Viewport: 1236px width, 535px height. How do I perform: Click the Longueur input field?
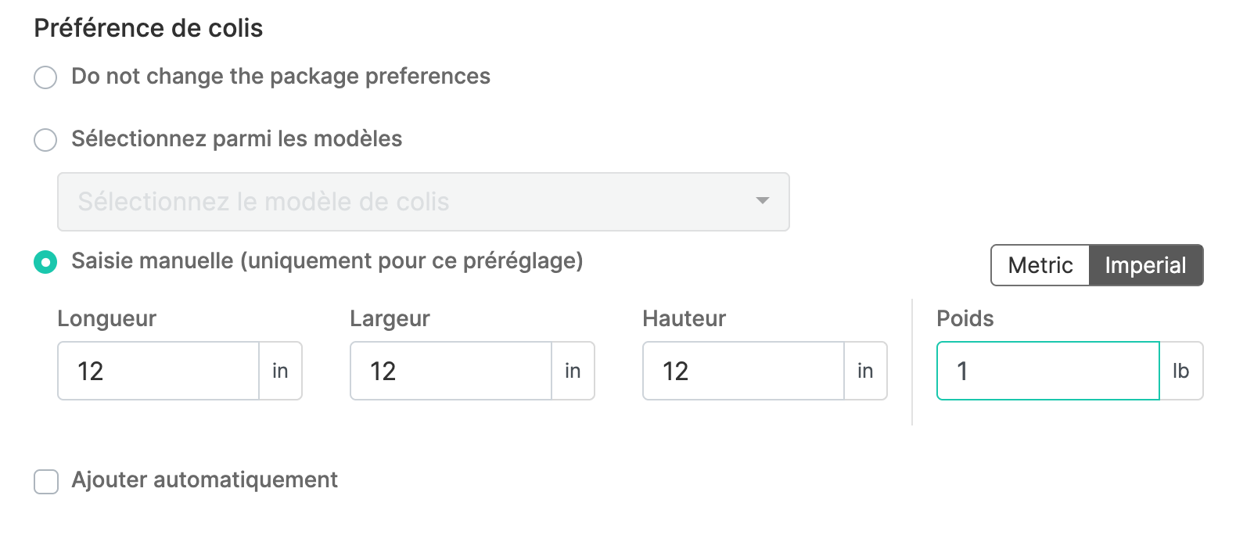pos(159,371)
